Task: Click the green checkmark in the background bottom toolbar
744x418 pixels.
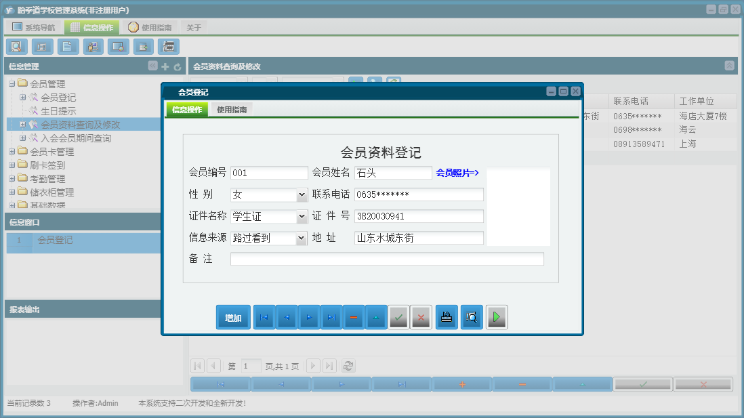Action: (643, 384)
